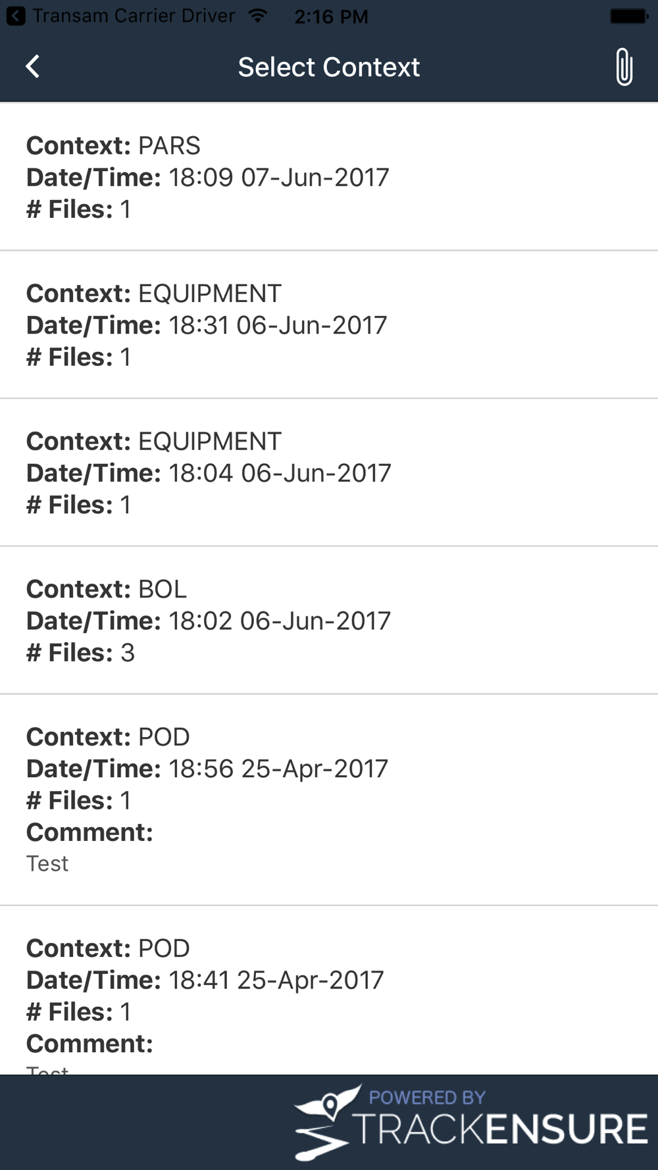Open the BOL context with 3 files
This screenshot has height=1170, width=658.
click(x=329, y=620)
